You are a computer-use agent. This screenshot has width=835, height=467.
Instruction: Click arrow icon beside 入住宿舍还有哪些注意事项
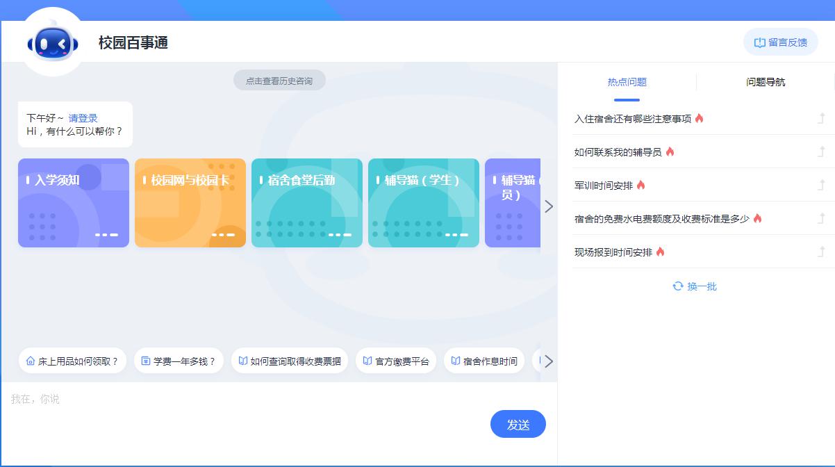coord(821,118)
